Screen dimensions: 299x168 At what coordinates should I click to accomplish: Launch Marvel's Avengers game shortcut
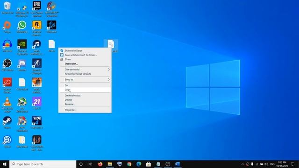pyautogui.click(x=37, y=66)
